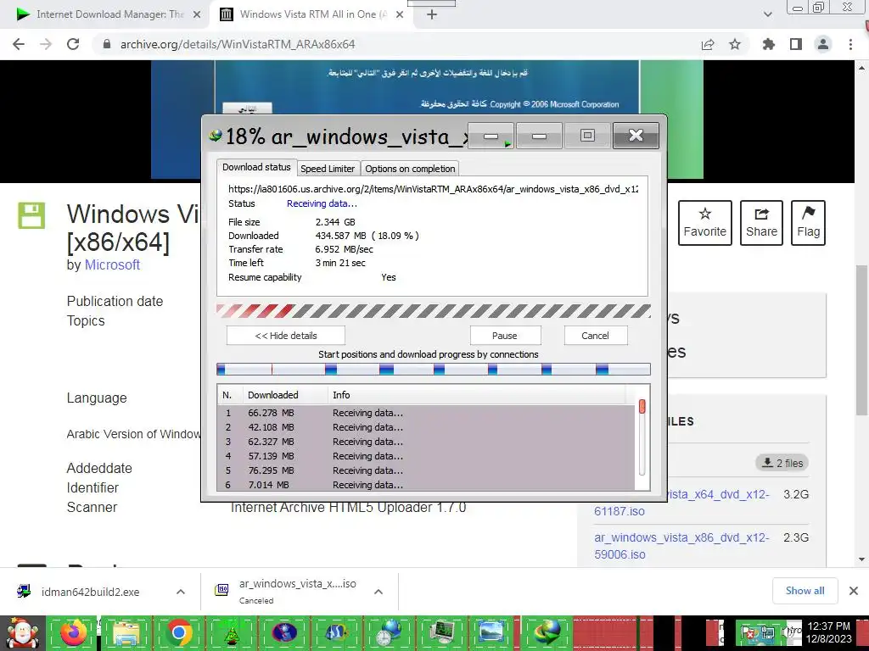Bookmark this page with star icon

pyautogui.click(x=735, y=44)
